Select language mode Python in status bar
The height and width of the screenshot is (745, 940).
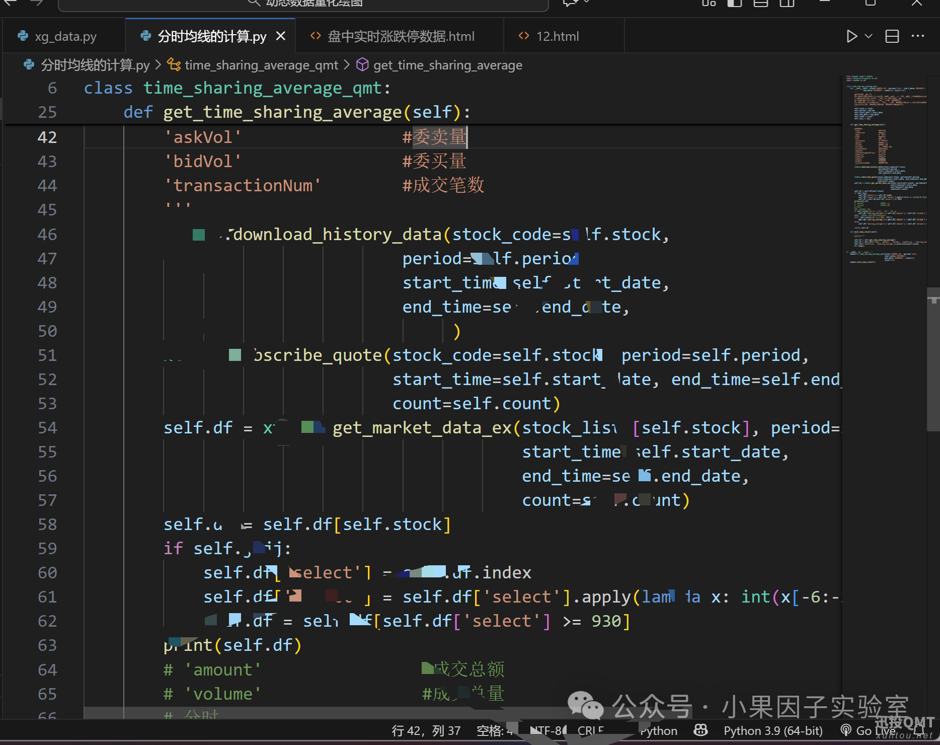(659, 731)
